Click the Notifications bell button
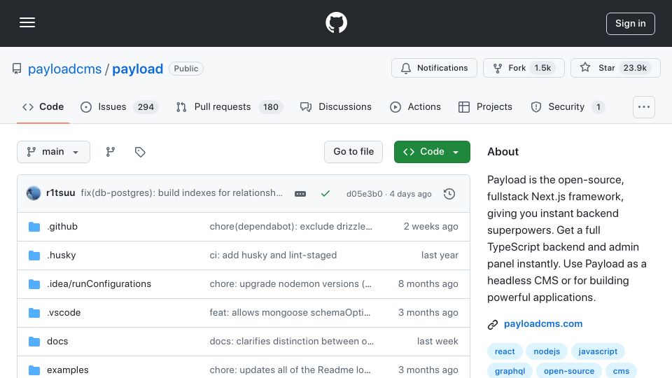Image resolution: width=672 pixels, height=378 pixels. (x=434, y=68)
